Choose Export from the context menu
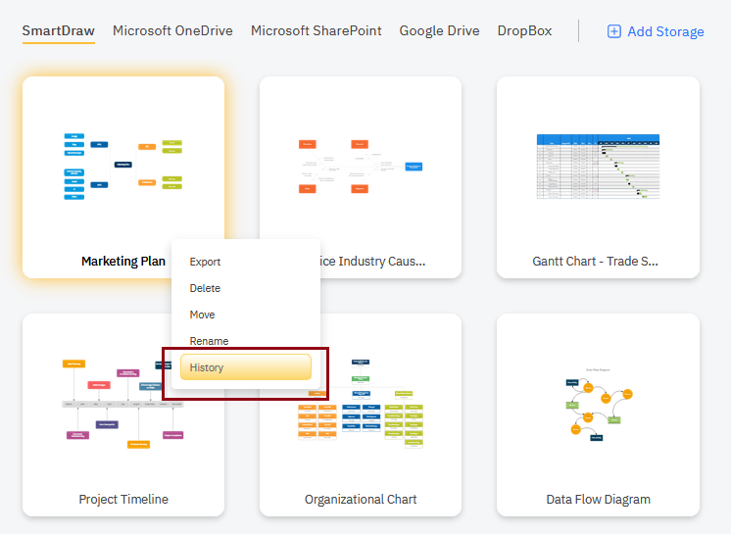 tap(206, 262)
